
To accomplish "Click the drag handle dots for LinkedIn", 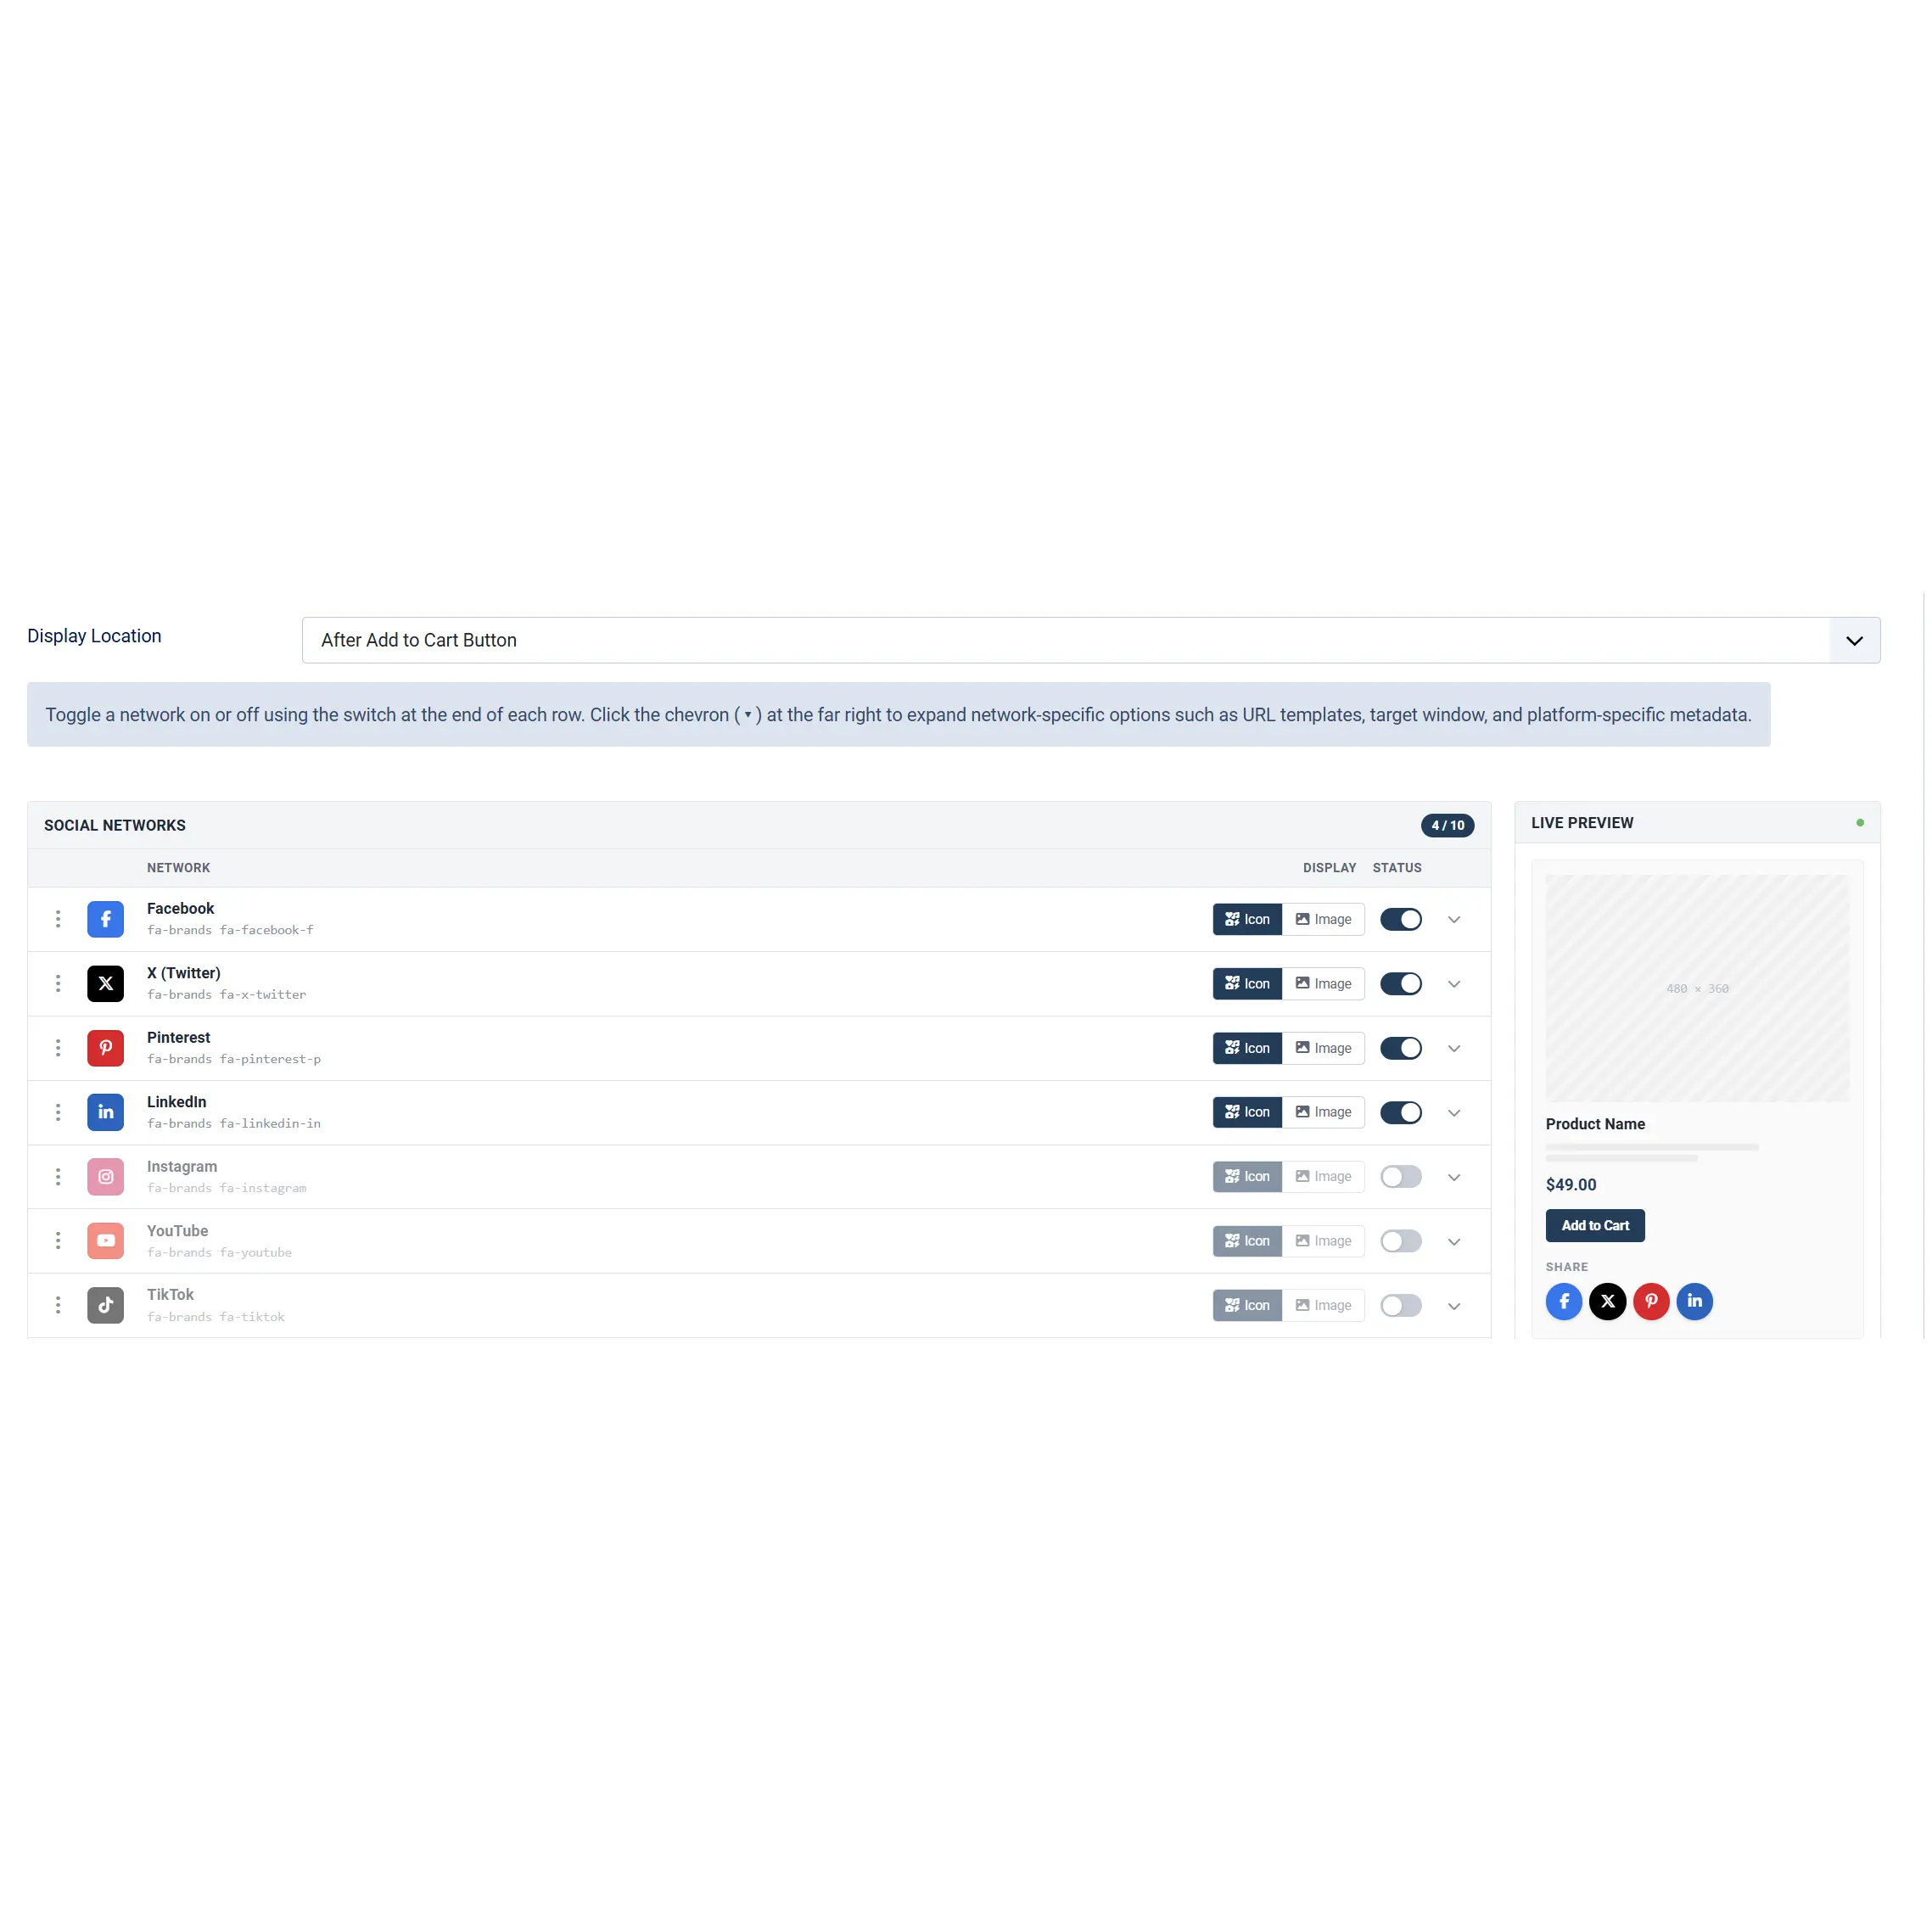I will point(58,1112).
